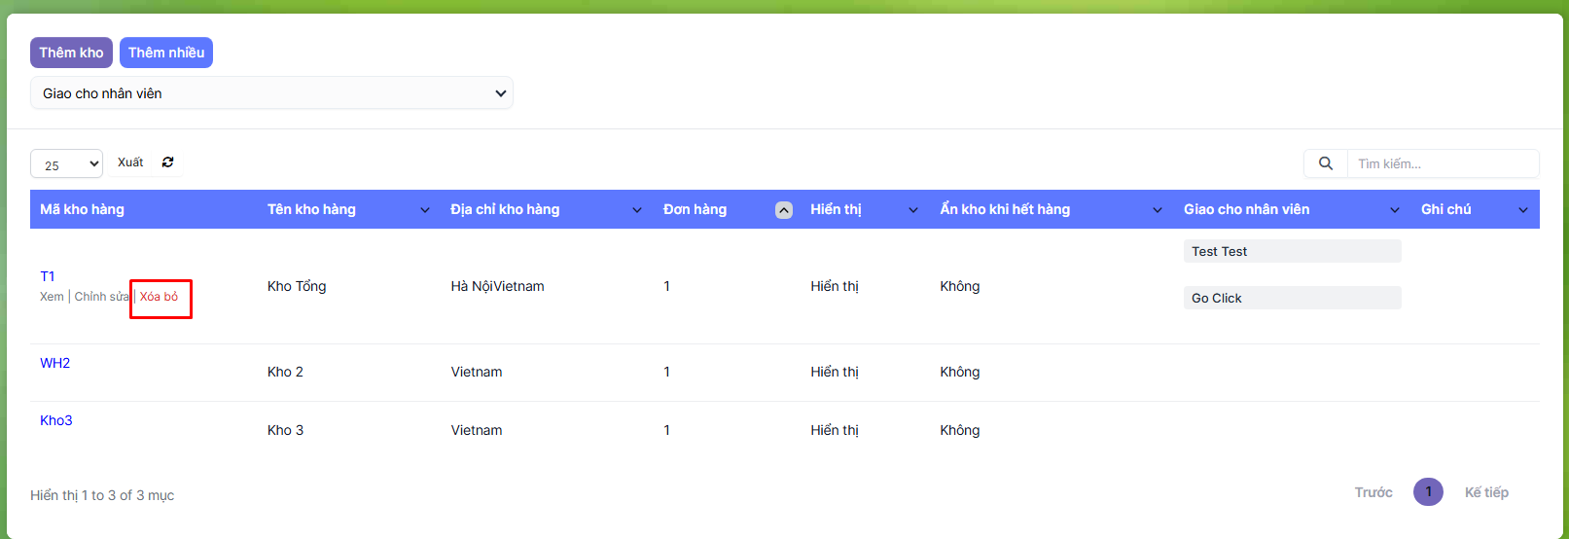Click the search magnifier icon

[x=1325, y=163]
